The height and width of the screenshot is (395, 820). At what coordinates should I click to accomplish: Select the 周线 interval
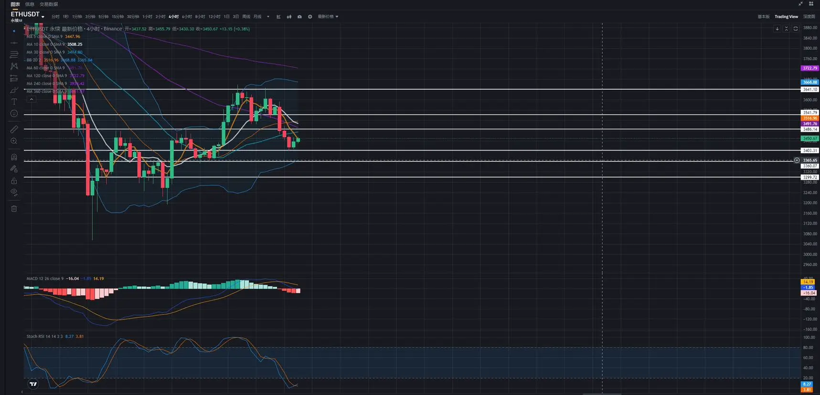pyautogui.click(x=246, y=17)
